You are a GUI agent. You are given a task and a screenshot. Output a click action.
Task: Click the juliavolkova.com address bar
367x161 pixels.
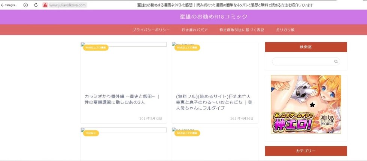(x=67, y=5)
